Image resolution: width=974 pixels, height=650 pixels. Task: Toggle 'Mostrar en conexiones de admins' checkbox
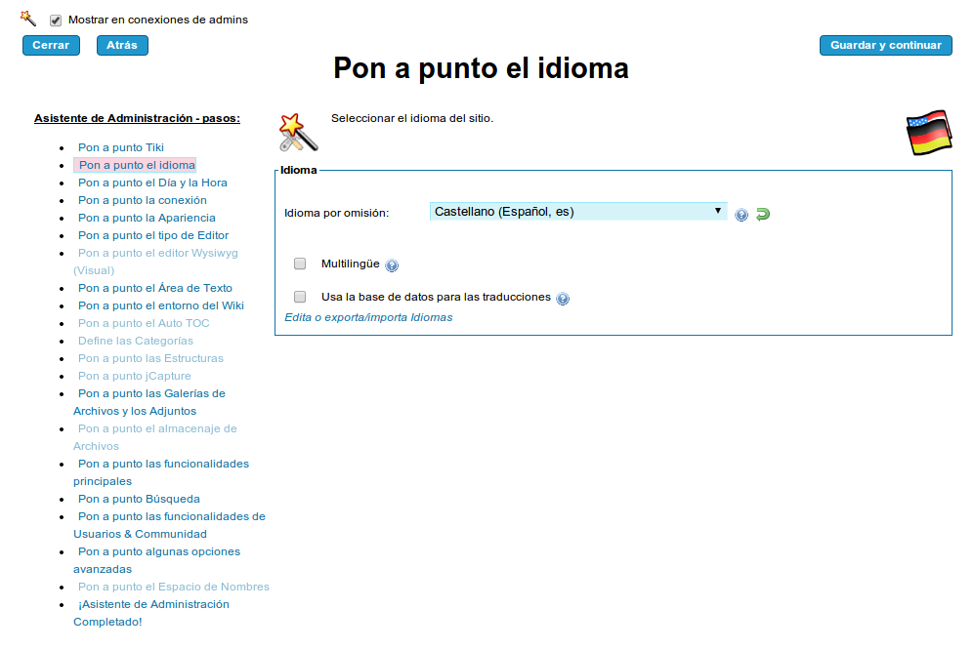click(x=56, y=20)
